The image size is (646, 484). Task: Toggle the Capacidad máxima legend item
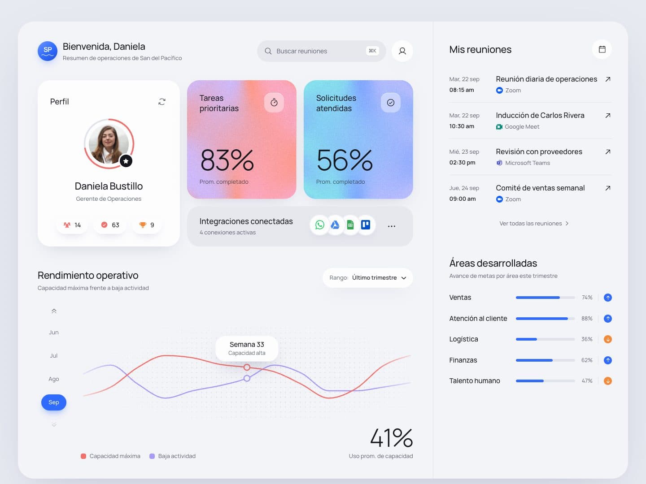(x=110, y=456)
